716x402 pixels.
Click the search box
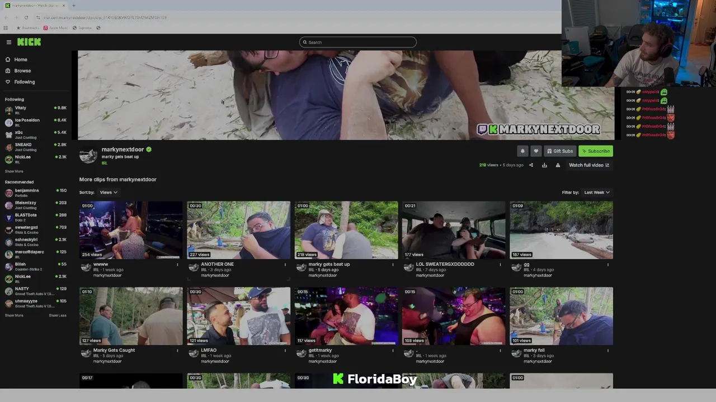tap(358, 42)
